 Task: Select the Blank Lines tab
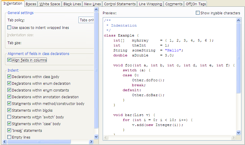tap(72, 4)
